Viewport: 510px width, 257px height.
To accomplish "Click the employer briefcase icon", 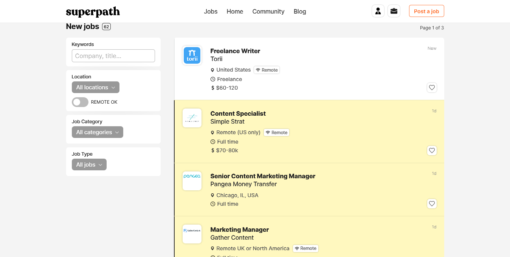I will (x=394, y=11).
